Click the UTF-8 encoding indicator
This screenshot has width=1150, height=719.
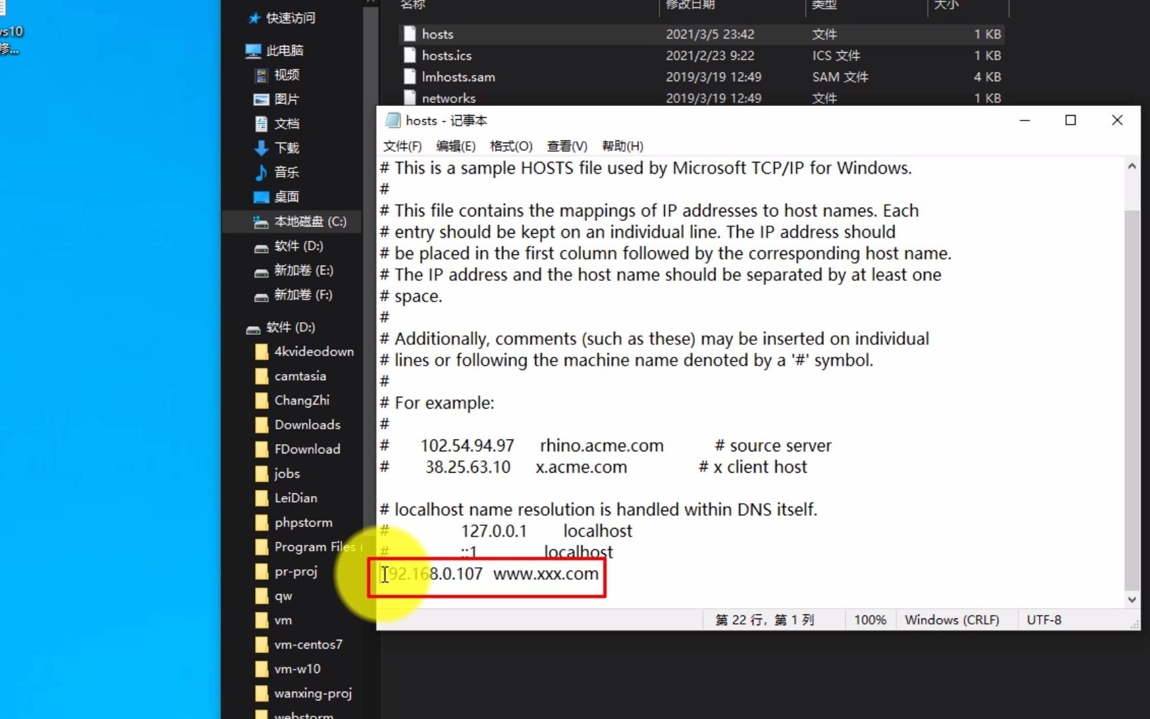click(x=1044, y=620)
